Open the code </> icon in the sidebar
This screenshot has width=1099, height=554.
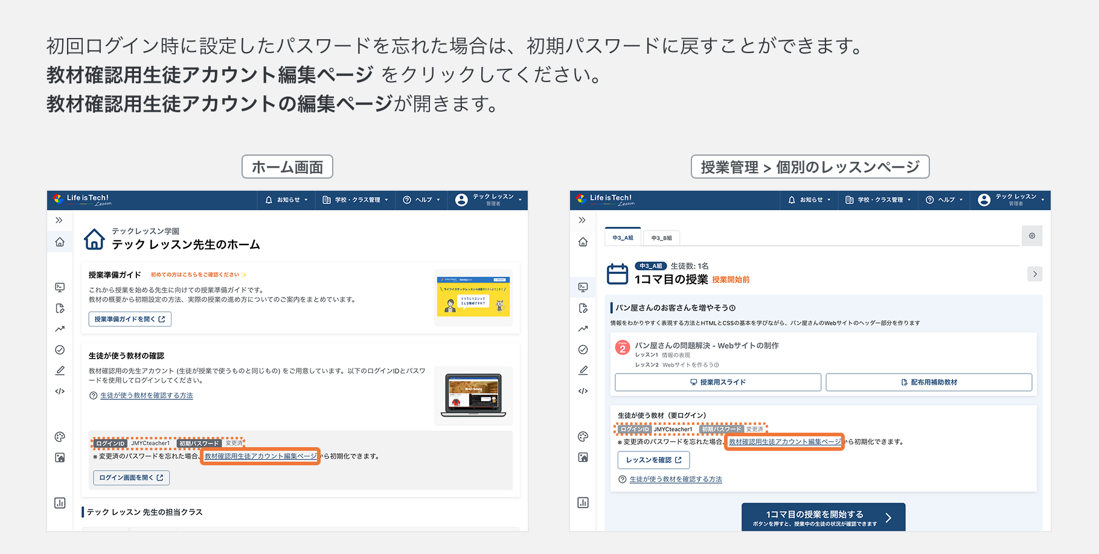tap(60, 390)
